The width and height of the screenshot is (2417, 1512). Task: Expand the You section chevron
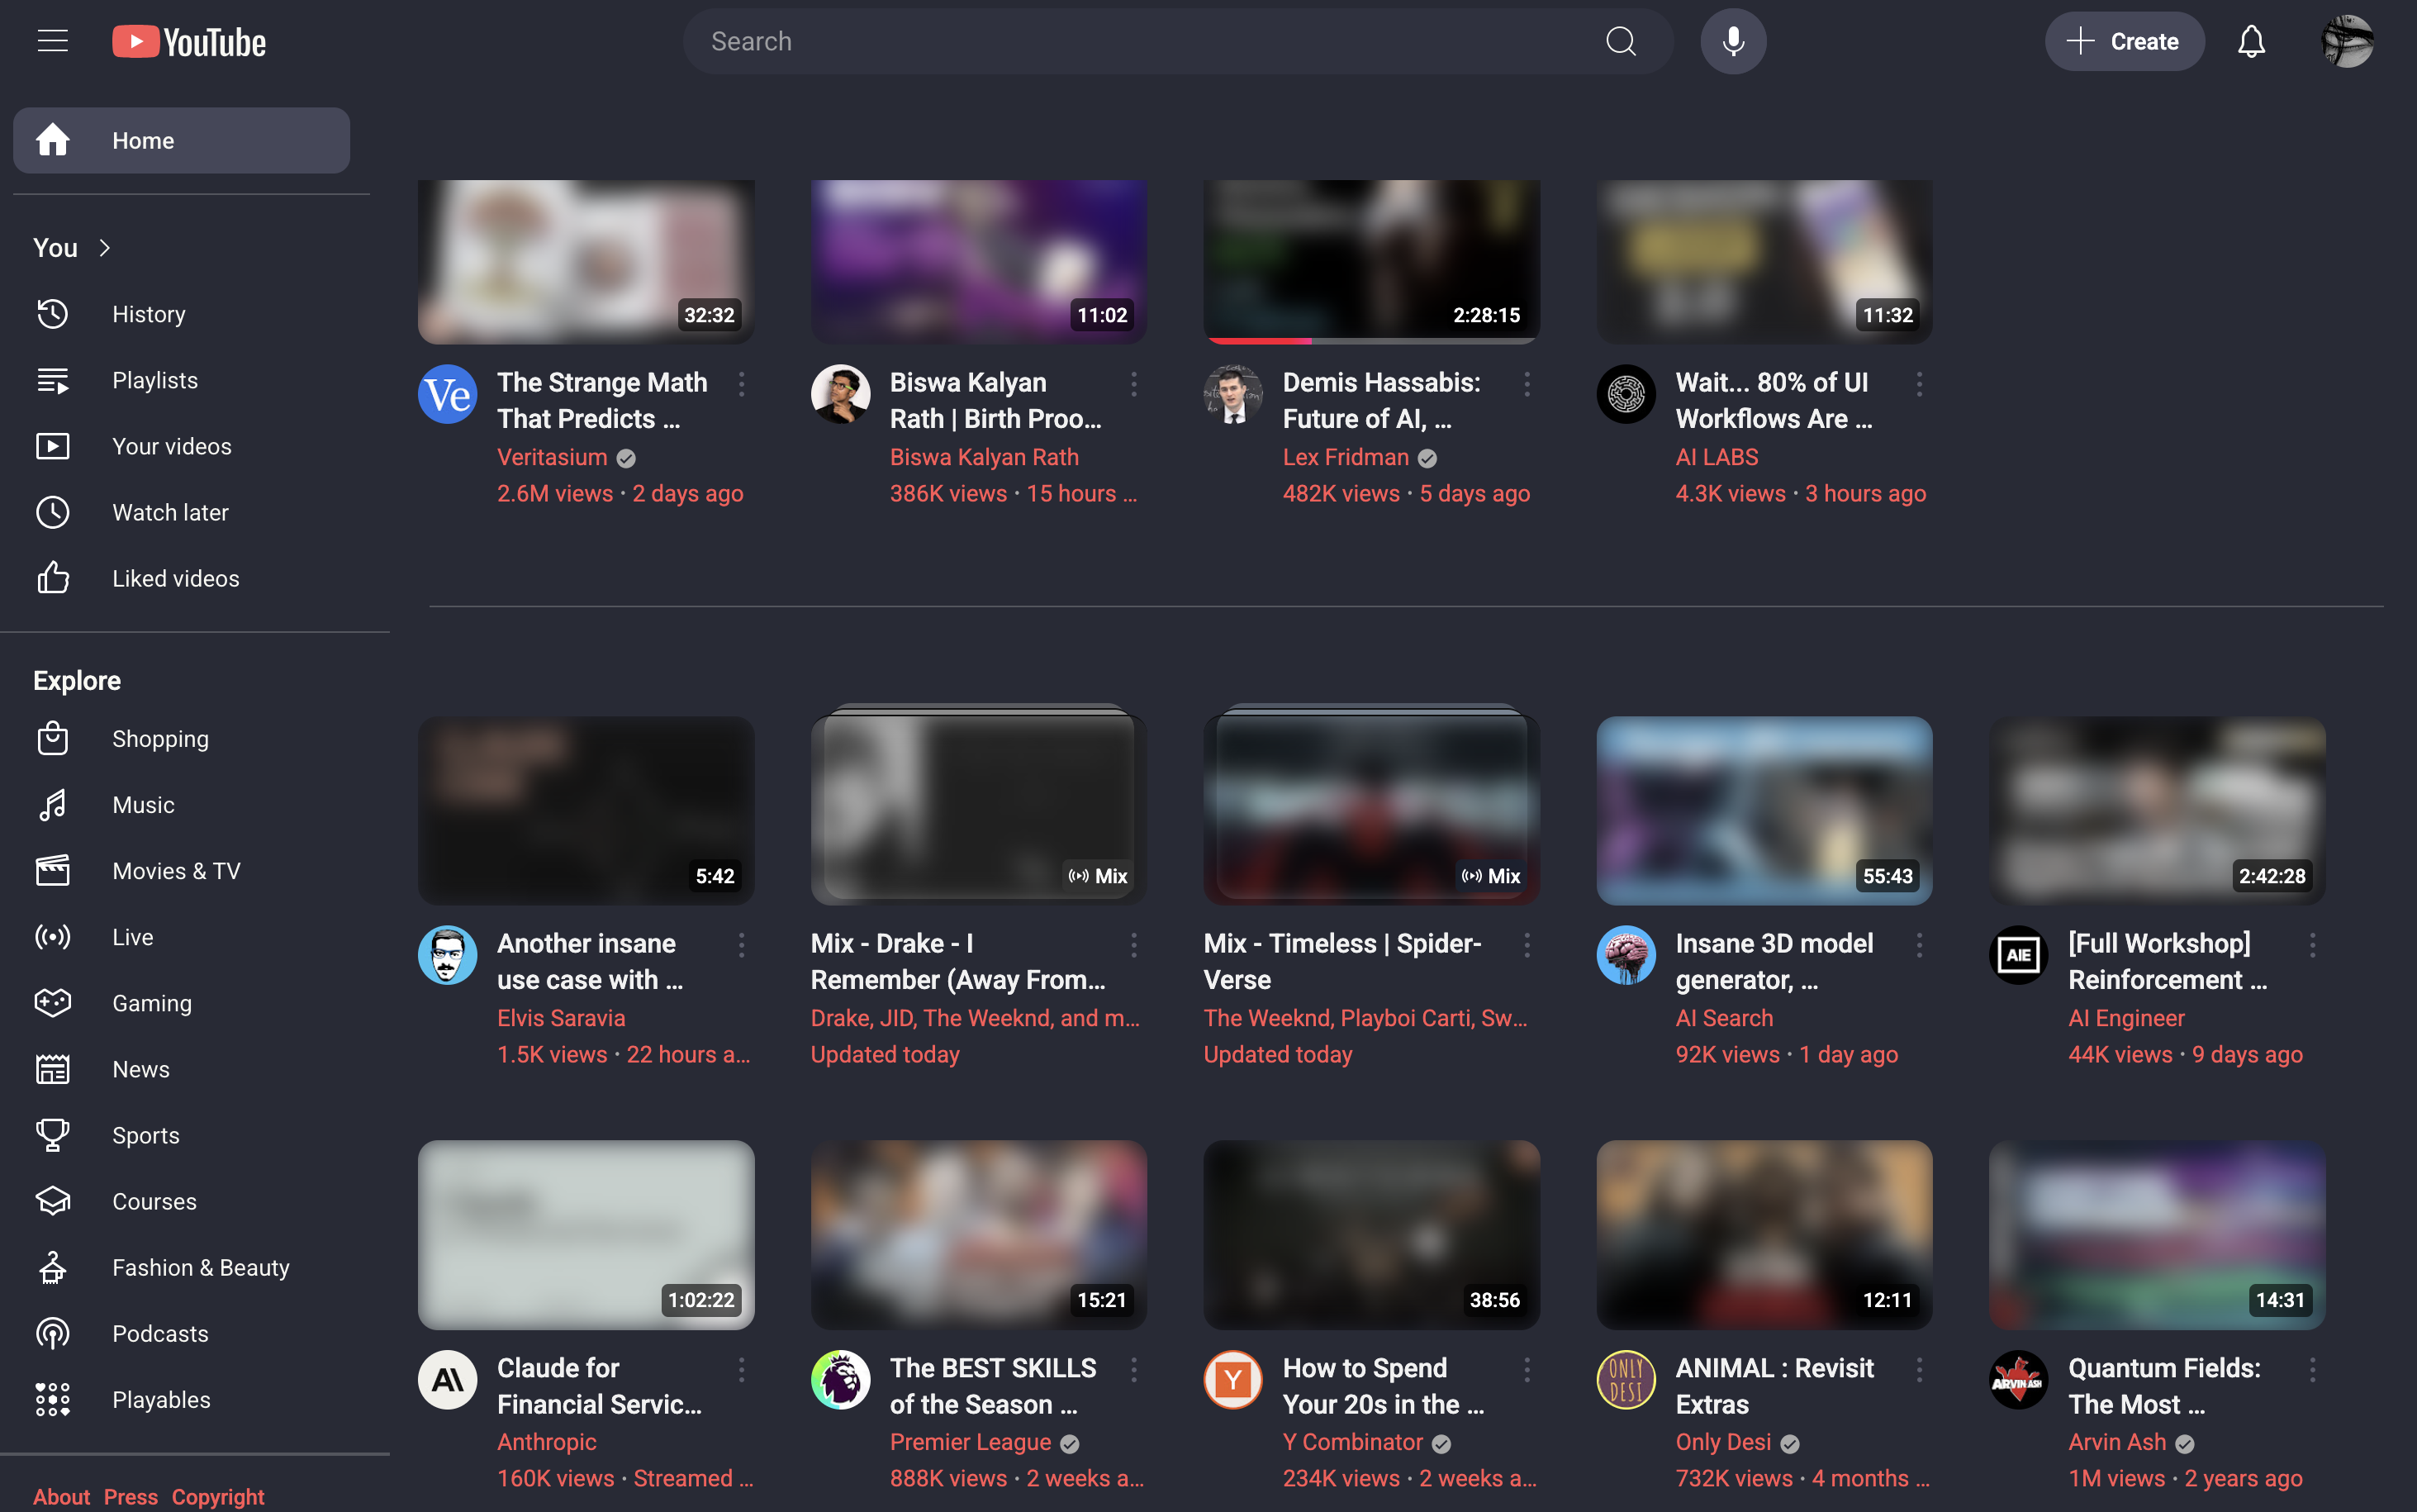106,247
